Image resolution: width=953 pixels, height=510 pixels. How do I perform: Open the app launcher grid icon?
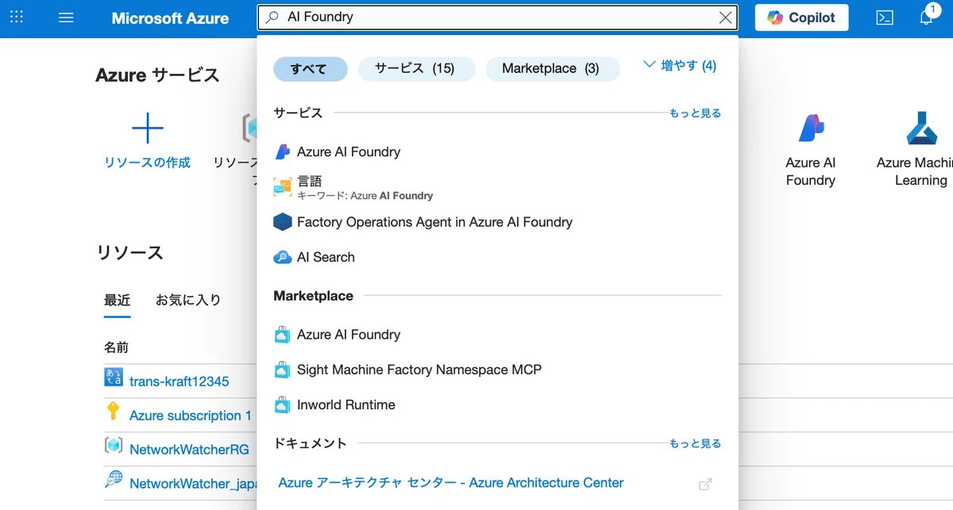pyautogui.click(x=16, y=17)
